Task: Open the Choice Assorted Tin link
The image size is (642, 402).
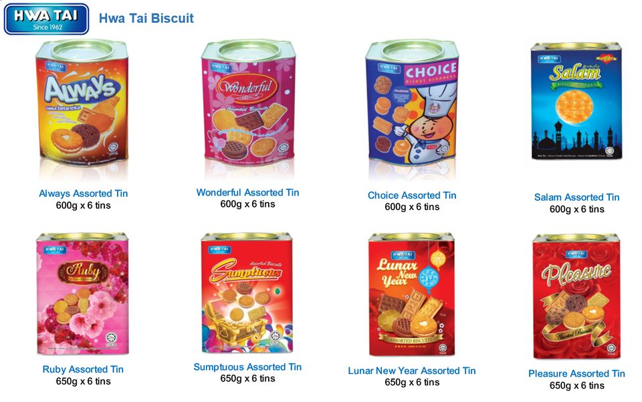Action: 412,195
